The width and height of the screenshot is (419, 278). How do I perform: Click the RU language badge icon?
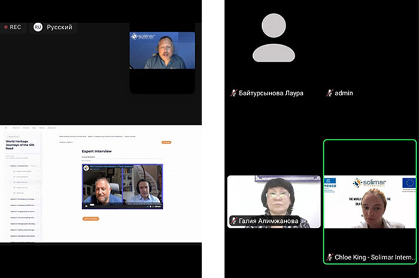pos(38,27)
